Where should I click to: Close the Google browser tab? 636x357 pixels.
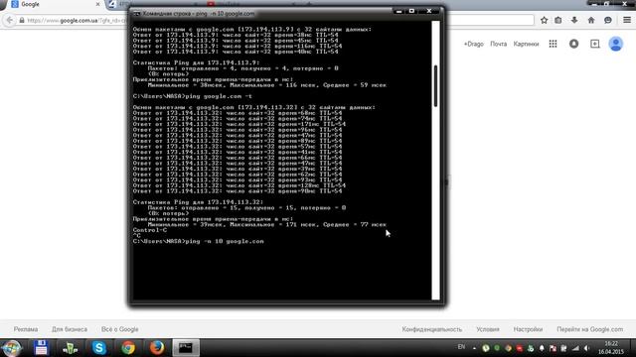point(97,4)
